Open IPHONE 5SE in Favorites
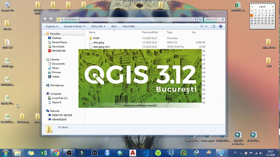 [59, 51]
